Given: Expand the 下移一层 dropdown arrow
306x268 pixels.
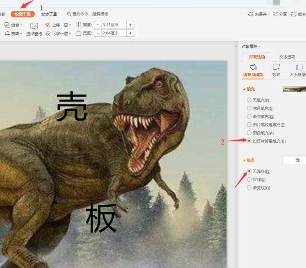Looking at the screenshot, I should pos(70,34).
